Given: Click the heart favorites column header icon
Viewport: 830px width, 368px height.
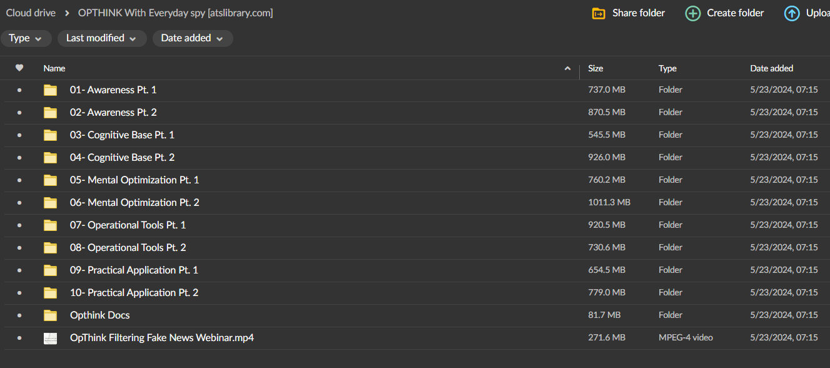Looking at the screenshot, I should tap(19, 68).
